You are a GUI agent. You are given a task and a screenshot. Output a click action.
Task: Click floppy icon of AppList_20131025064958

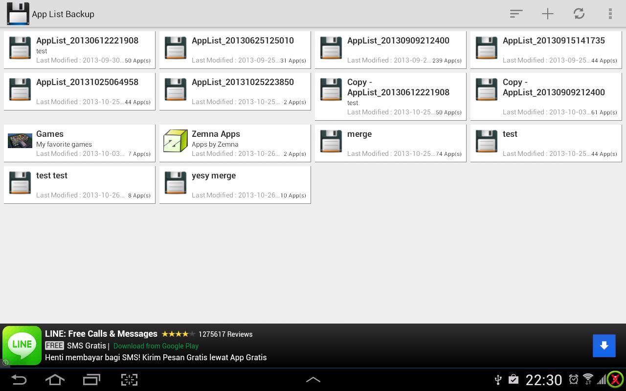(20, 90)
